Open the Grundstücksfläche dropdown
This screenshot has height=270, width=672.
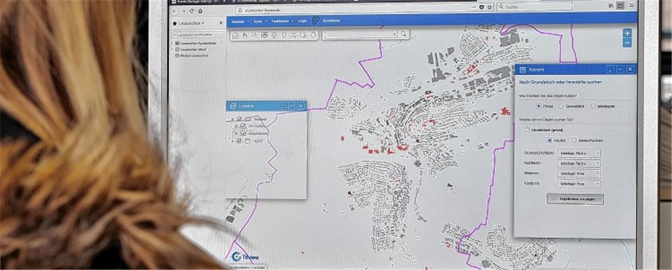tap(579, 153)
